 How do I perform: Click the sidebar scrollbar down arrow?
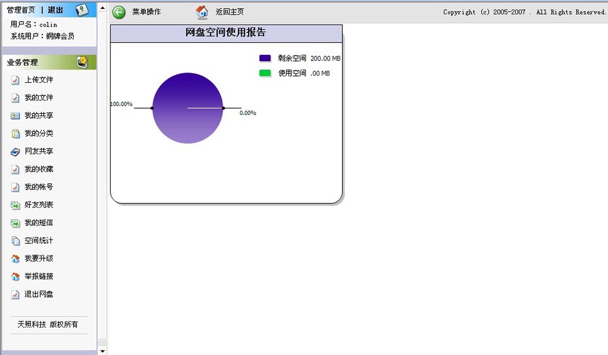102,351
